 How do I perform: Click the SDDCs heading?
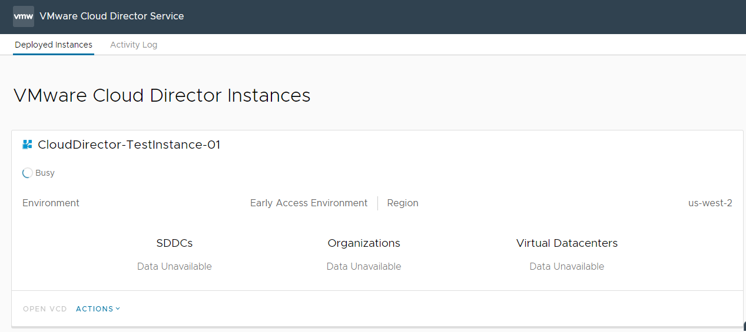pyautogui.click(x=174, y=243)
